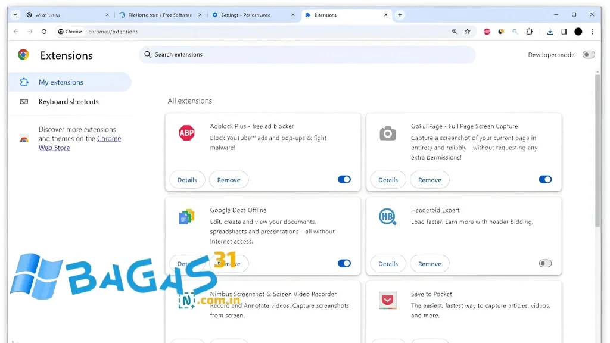Select the Extensions browser tab

[x=346, y=15]
